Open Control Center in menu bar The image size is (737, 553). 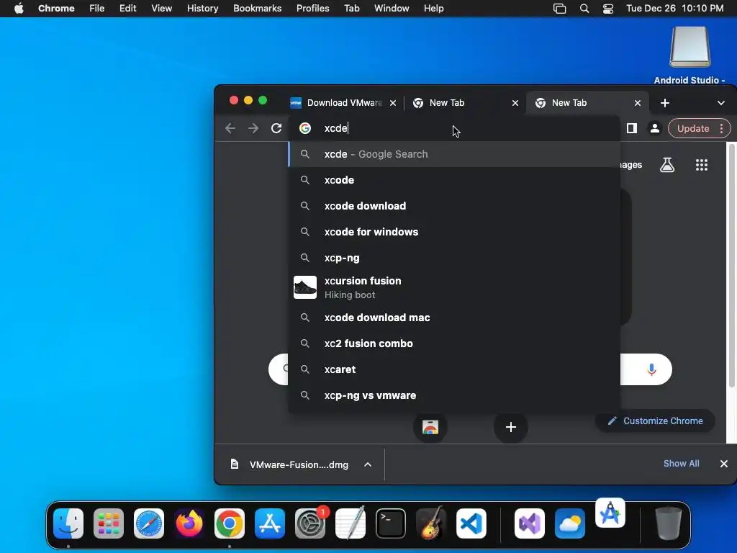pyautogui.click(x=607, y=9)
